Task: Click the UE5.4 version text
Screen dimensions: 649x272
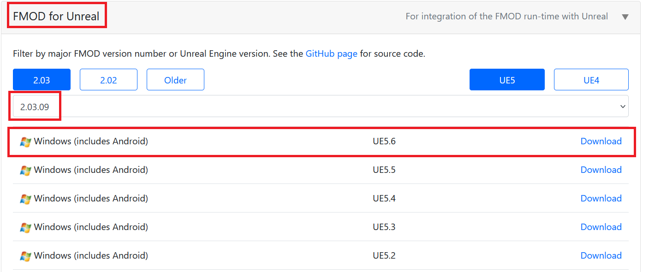Action: 384,198
